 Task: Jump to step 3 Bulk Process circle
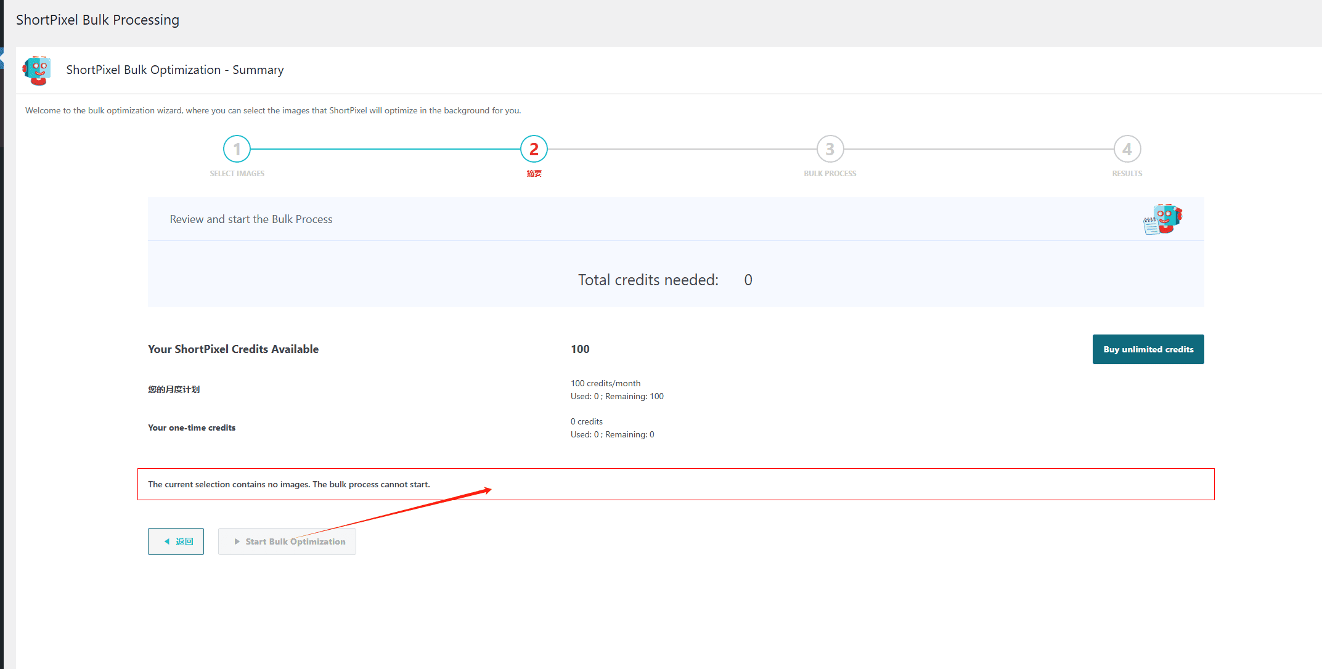tap(830, 149)
